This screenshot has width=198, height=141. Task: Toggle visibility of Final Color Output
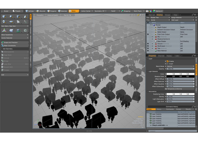tap(148, 35)
